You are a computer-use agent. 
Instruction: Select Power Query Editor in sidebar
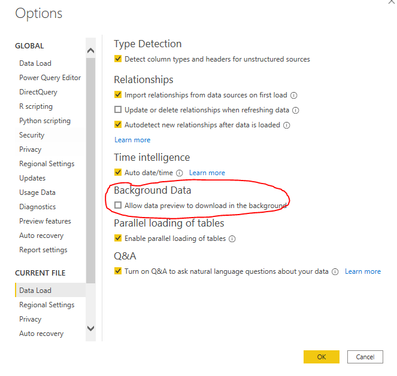(50, 78)
